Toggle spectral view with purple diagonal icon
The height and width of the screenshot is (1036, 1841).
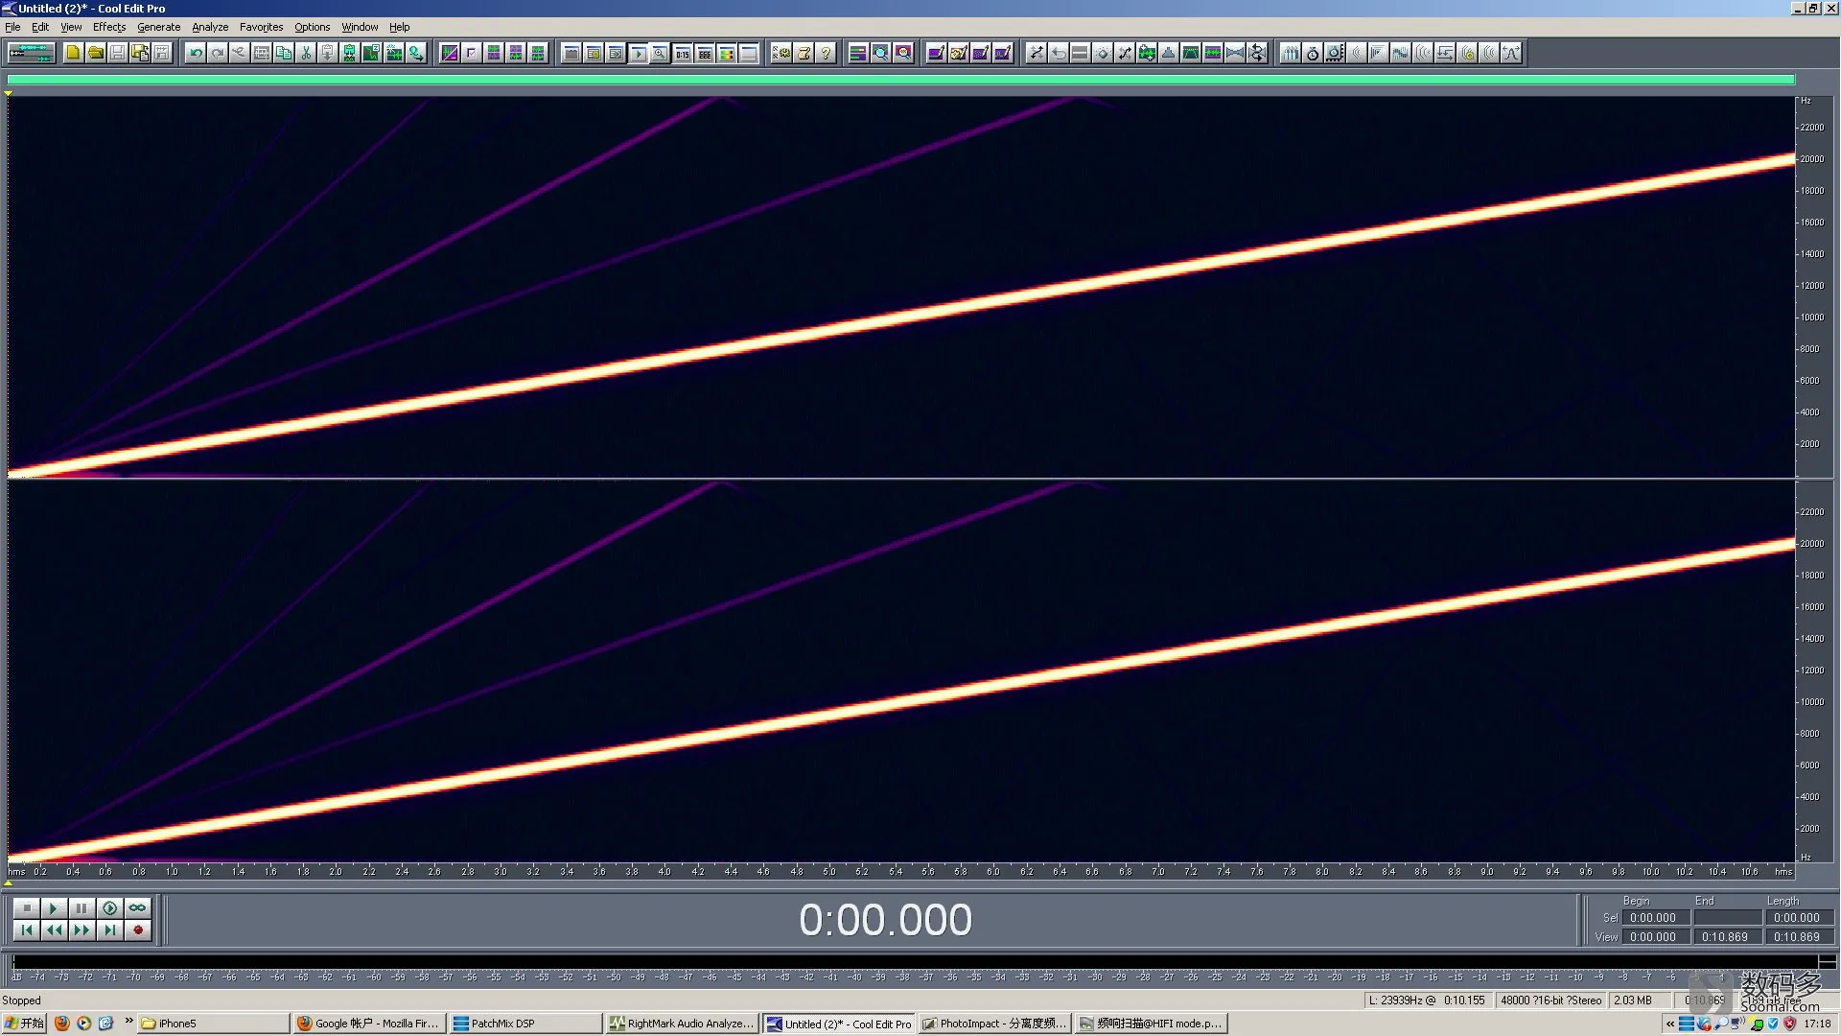click(x=450, y=53)
